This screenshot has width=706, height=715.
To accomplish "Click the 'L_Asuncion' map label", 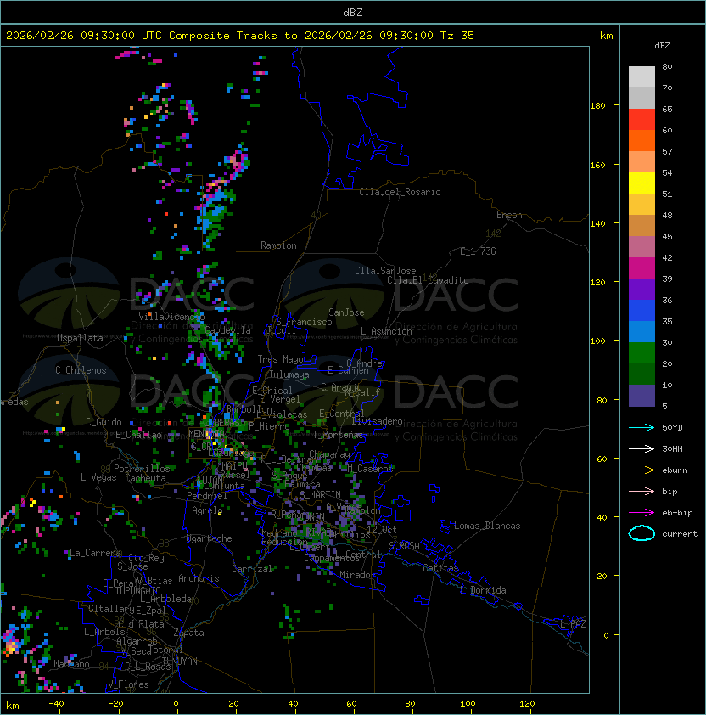I will (x=386, y=331).
